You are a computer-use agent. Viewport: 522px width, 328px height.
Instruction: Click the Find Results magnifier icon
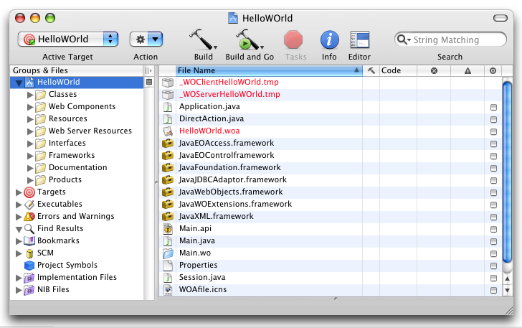tap(29, 229)
